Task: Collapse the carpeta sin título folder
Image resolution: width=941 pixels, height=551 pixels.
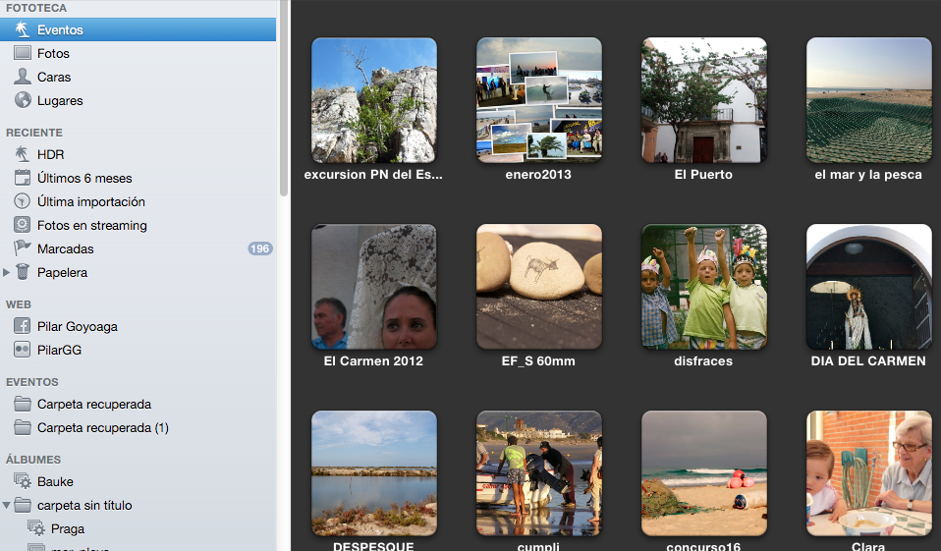Action: 6,506
